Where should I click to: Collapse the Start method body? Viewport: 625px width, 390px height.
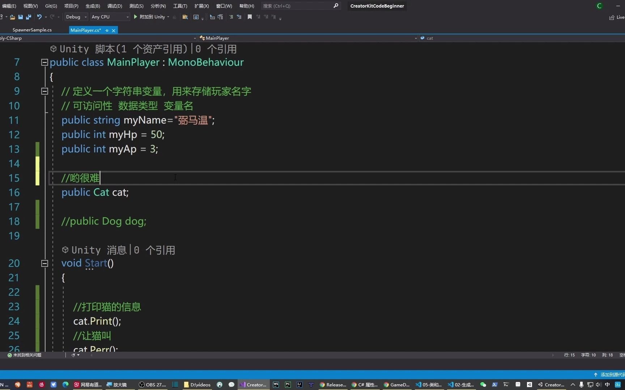click(x=44, y=263)
